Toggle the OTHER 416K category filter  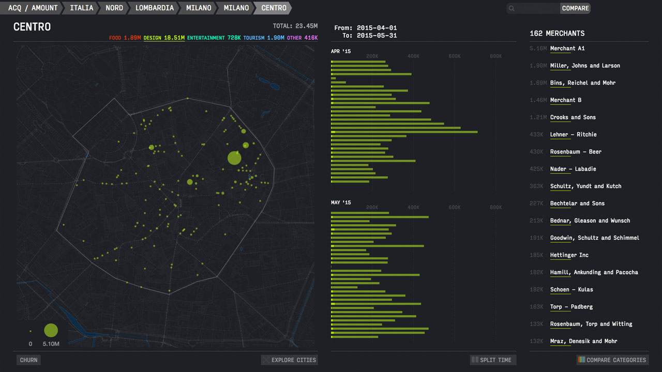tap(303, 38)
